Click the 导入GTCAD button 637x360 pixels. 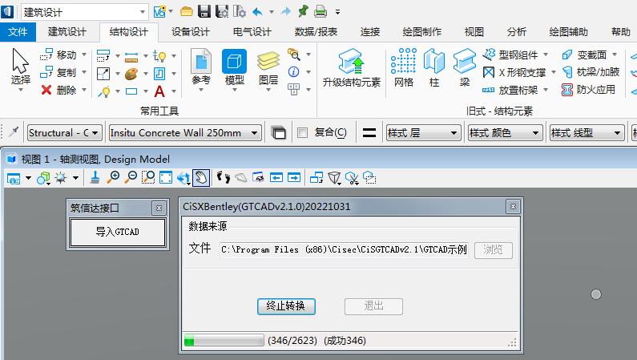[117, 233]
